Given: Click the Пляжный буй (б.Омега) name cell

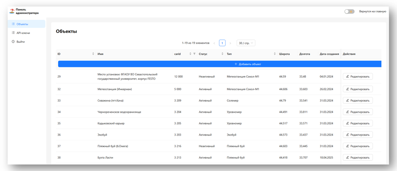Looking at the screenshot, I should (x=112, y=146).
